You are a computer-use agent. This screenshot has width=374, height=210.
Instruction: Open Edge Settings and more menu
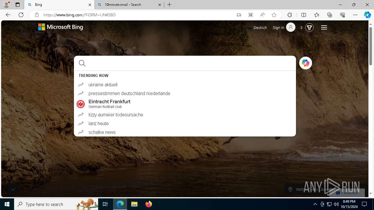pyautogui.click(x=355, y=15)
